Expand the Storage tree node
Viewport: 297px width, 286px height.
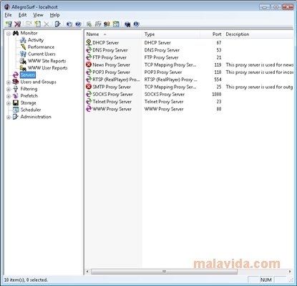click(9, 103)
